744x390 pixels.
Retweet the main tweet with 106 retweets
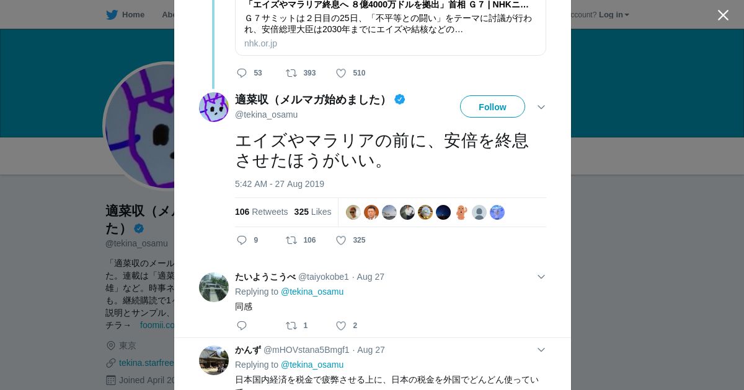pos(291,240)
